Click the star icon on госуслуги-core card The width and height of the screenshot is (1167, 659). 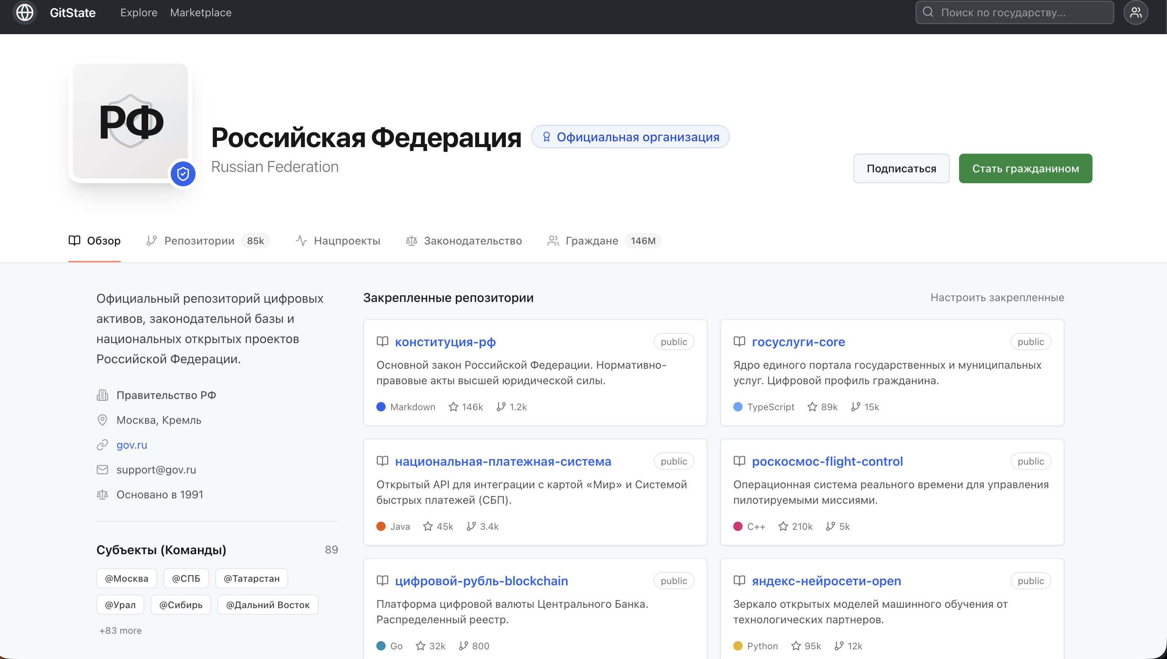pyautogui.click(x=812, y=407)
